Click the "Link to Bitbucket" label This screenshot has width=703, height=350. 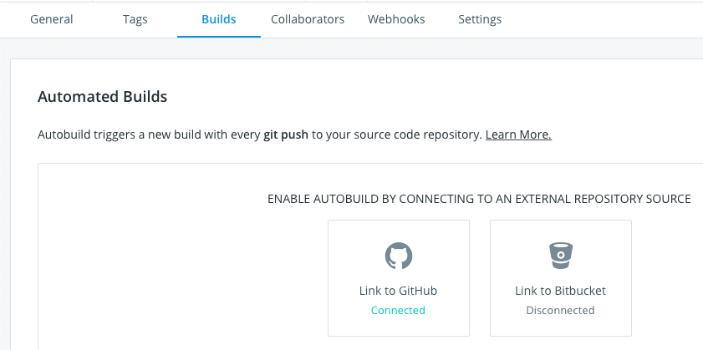pyautogui.click(x=560, y=291)
